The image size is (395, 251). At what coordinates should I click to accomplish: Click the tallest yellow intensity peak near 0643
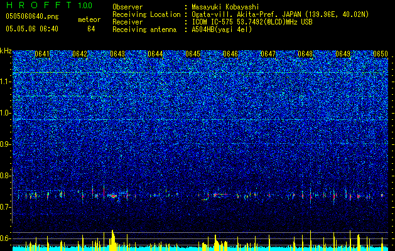112,240
